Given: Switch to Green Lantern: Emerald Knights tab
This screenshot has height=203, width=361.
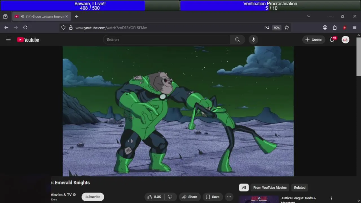Looking at the screenshot, I should [41, 17].
